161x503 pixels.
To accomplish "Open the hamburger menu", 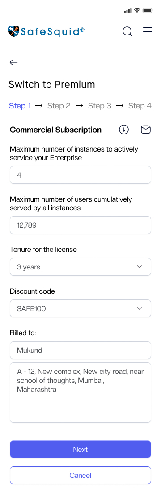I will pos(148,31).
